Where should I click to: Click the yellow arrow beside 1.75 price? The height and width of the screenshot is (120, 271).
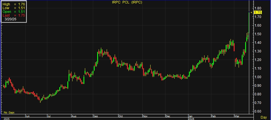(x=252, y=13)
